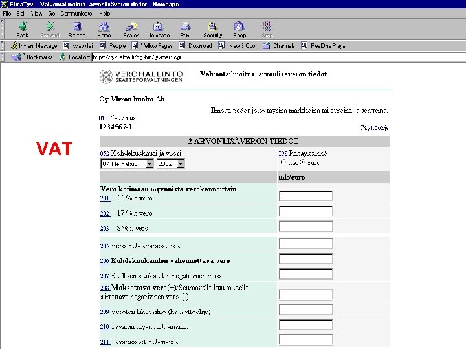Click the 211 Tavaraostot EU-maista input field
466x349 pixels.
click(x=305, y=339)
